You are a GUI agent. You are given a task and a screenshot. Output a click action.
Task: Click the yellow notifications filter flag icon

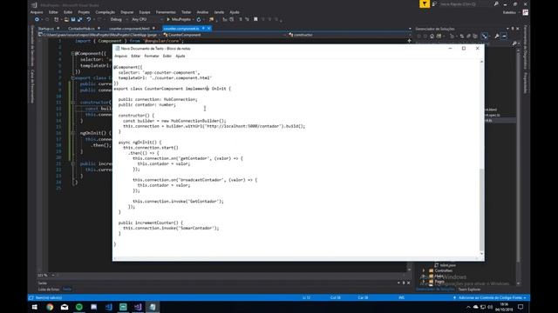pyautogui.click(x=425, y=3)
